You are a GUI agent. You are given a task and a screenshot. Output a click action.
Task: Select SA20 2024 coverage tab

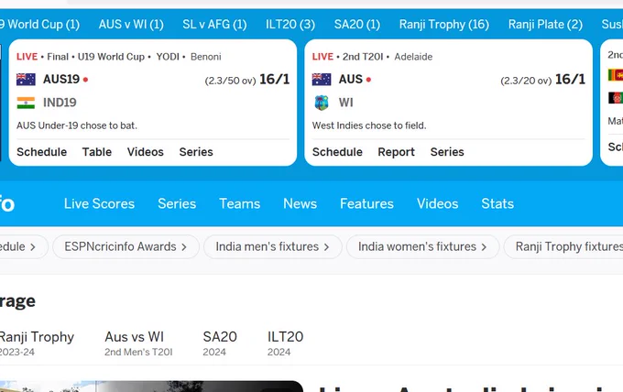[x=220, y=343]
